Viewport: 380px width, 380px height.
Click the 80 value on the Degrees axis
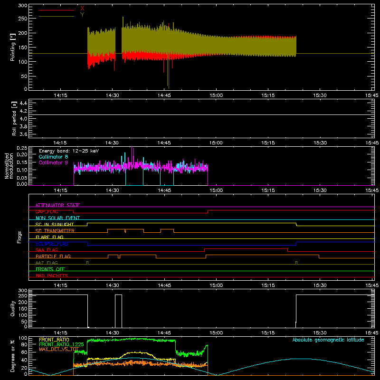(x=24, y=344)
